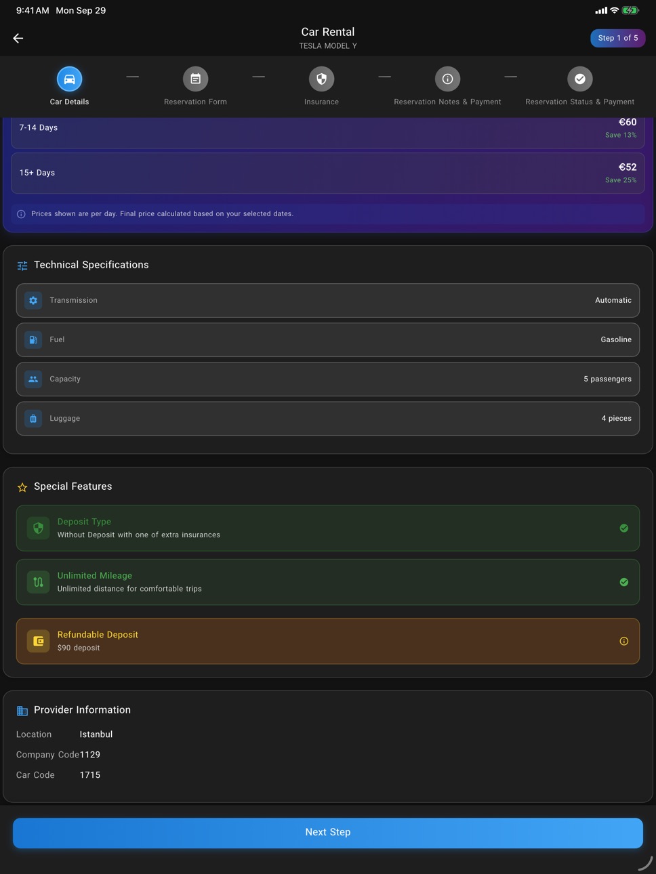Click the Deposit Type shield icon
The width and height of the screenshot is (656, 874).
click(x=38, y=528)
